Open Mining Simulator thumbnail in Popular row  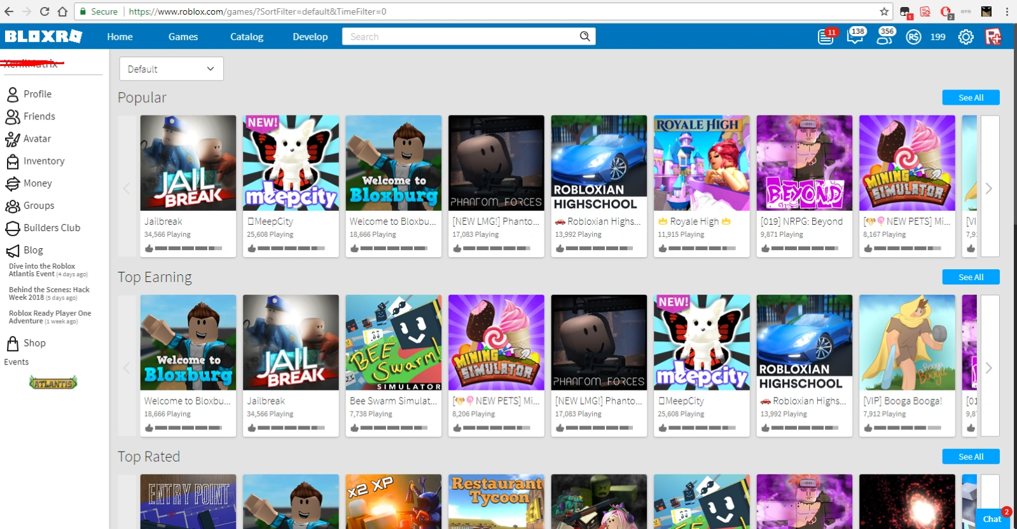pos(907,163)
